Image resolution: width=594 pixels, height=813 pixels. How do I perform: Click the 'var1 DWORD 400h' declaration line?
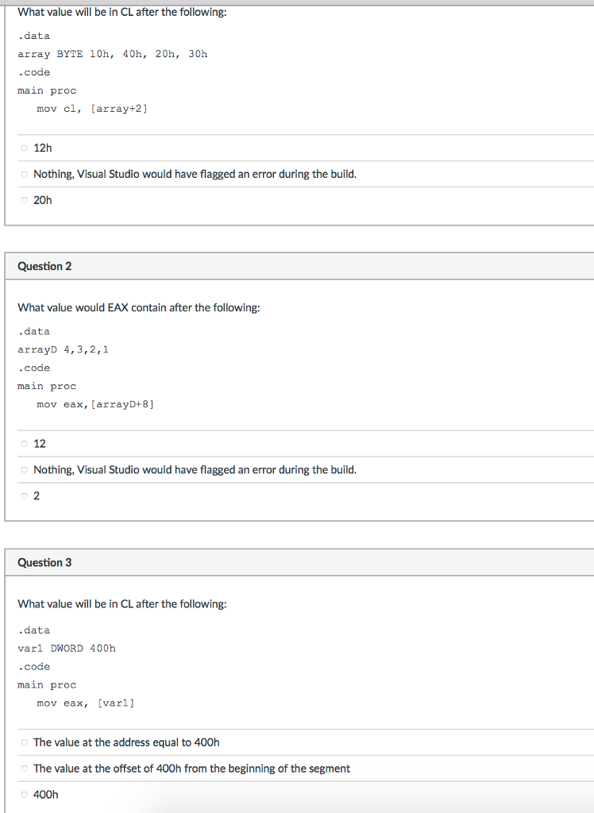[67, 649]
